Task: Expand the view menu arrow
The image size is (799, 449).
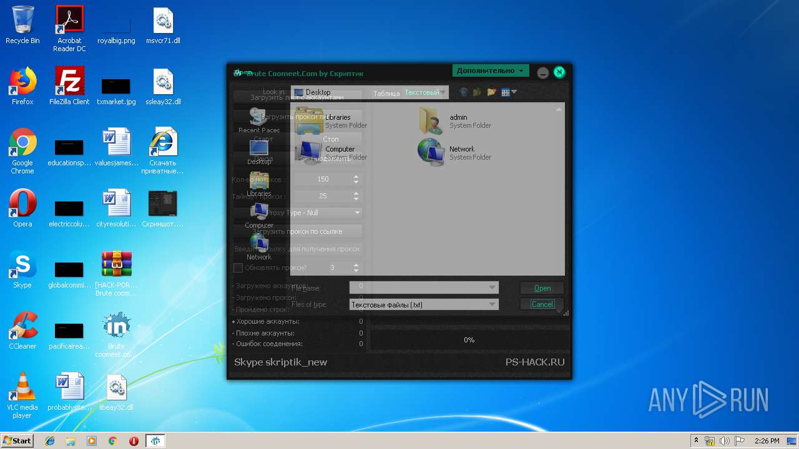Action: [x=514, y=92]
